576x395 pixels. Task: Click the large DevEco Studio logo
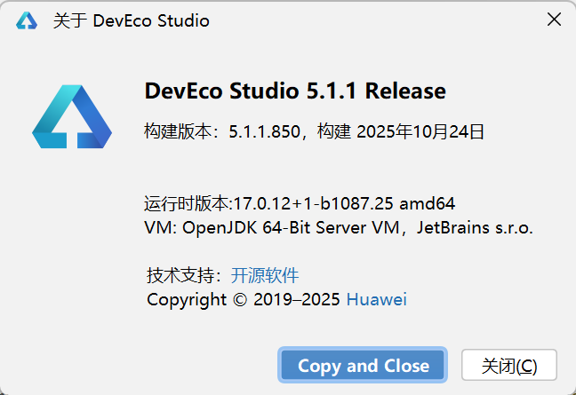pyautogui.click(x=71, y=116)
